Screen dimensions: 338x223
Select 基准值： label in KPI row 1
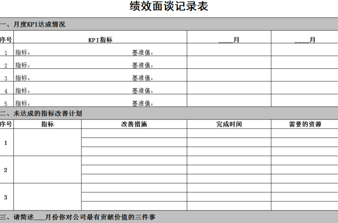pyautogui.click(x=143, y=52)
